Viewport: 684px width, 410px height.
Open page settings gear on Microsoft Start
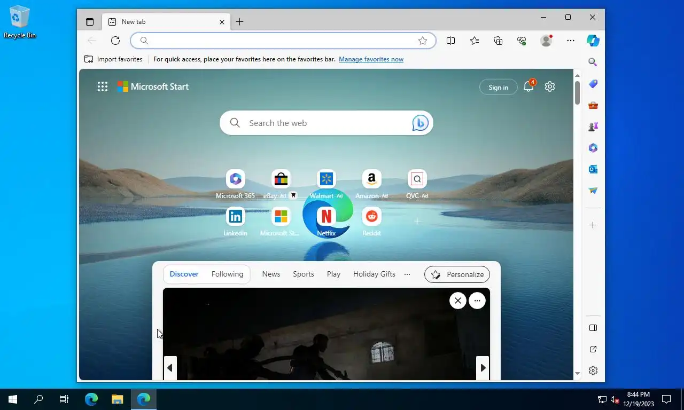click(x=550, y=86)
